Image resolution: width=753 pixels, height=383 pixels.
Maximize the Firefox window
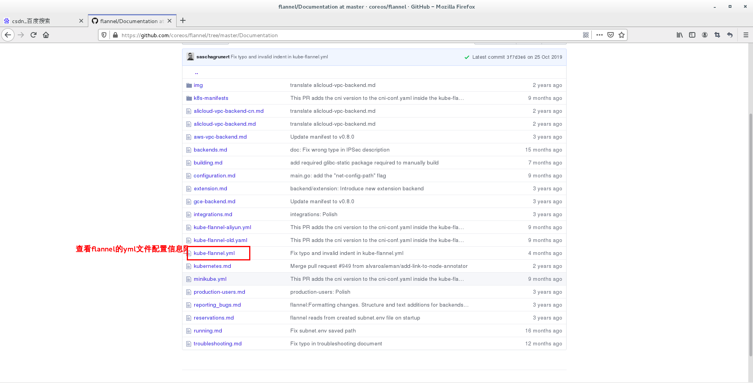tap(730, 7)
